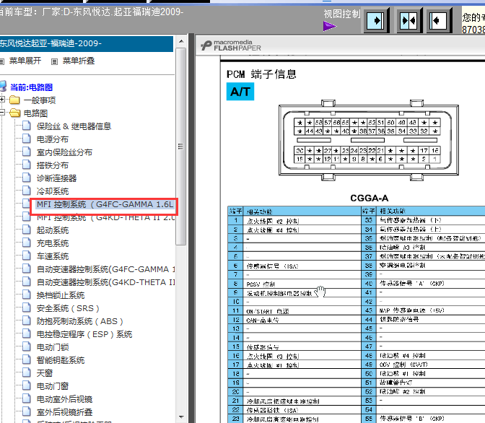Click document icon beside 电动门锁

(x=27, y=346)
